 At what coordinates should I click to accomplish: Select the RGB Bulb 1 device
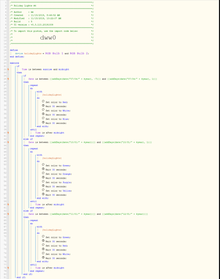click(x=54, y=54)
